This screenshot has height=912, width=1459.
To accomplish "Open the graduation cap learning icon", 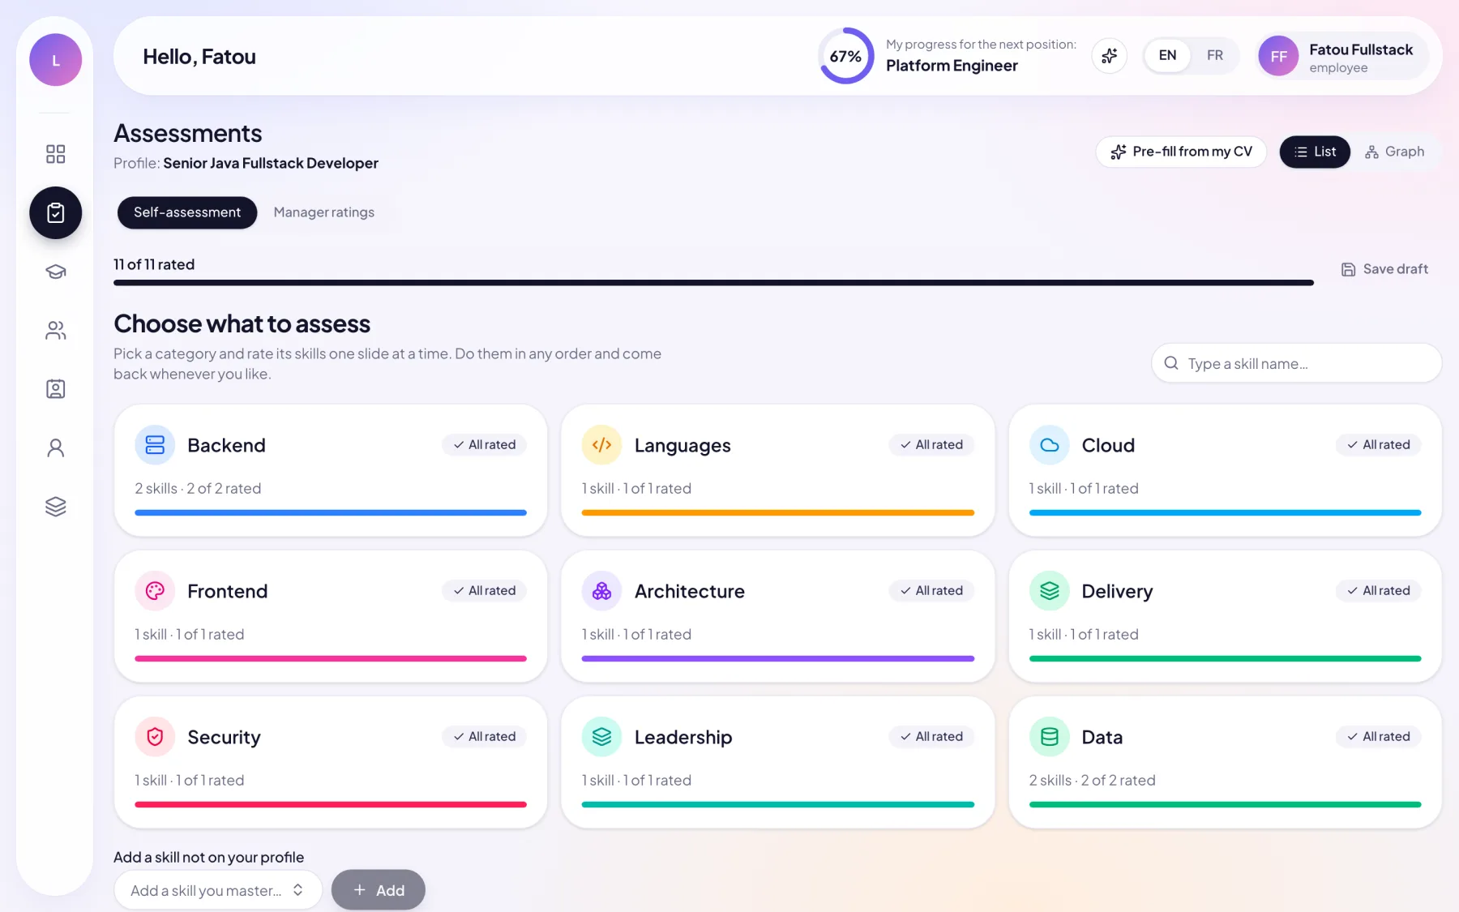I will [x=55, y=272].
